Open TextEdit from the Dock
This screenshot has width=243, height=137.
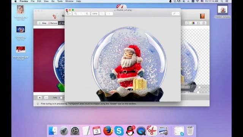[86, 131]
